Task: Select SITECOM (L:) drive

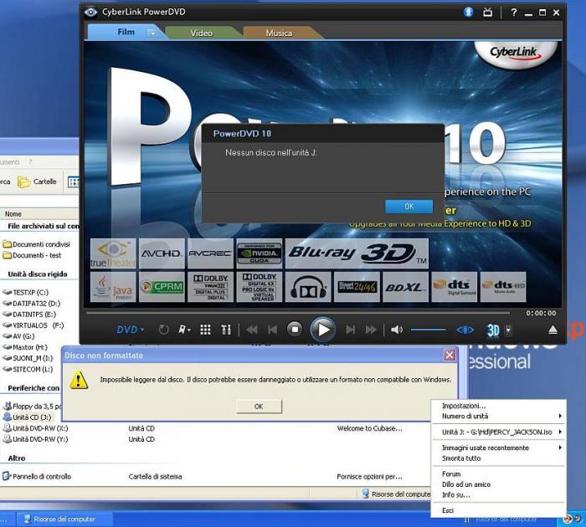Action: (28, 370)
